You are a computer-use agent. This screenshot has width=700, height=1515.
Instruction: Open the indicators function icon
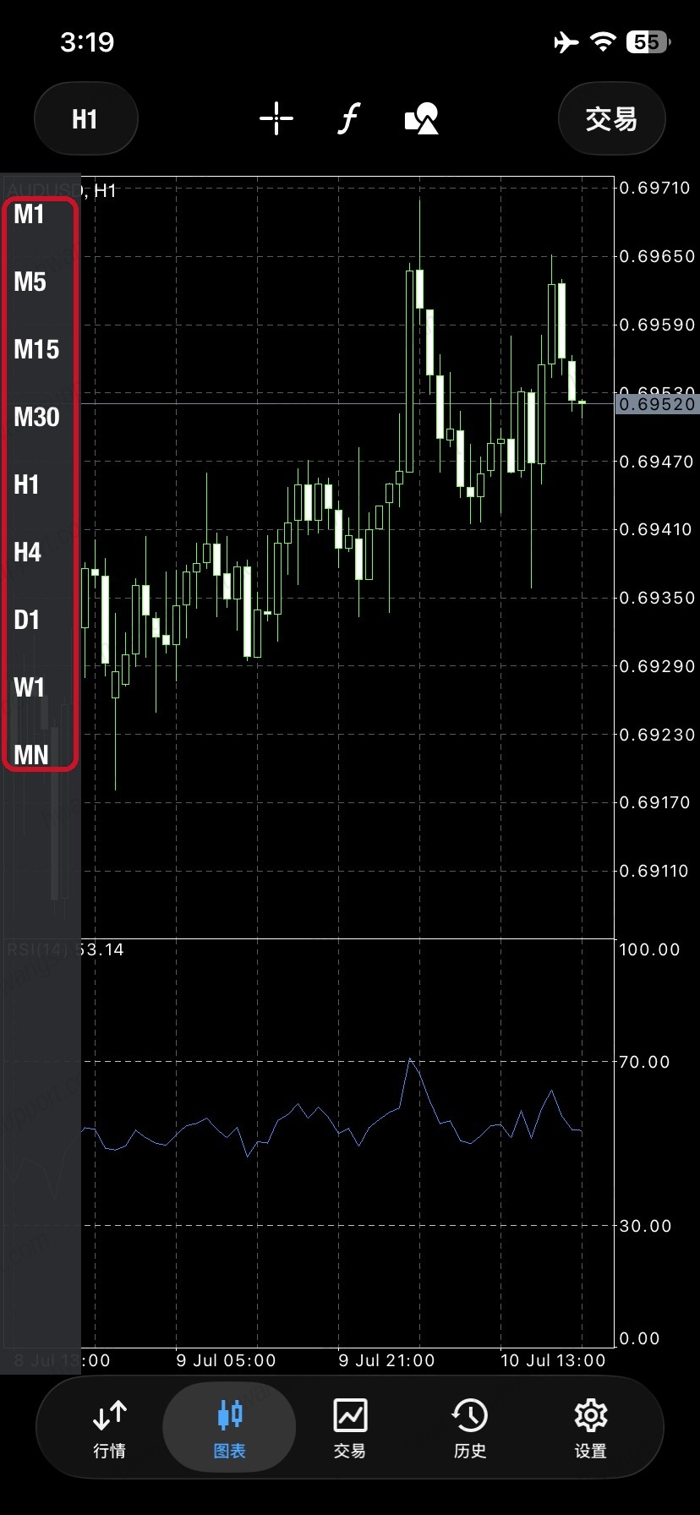click(x=349, y=118)
